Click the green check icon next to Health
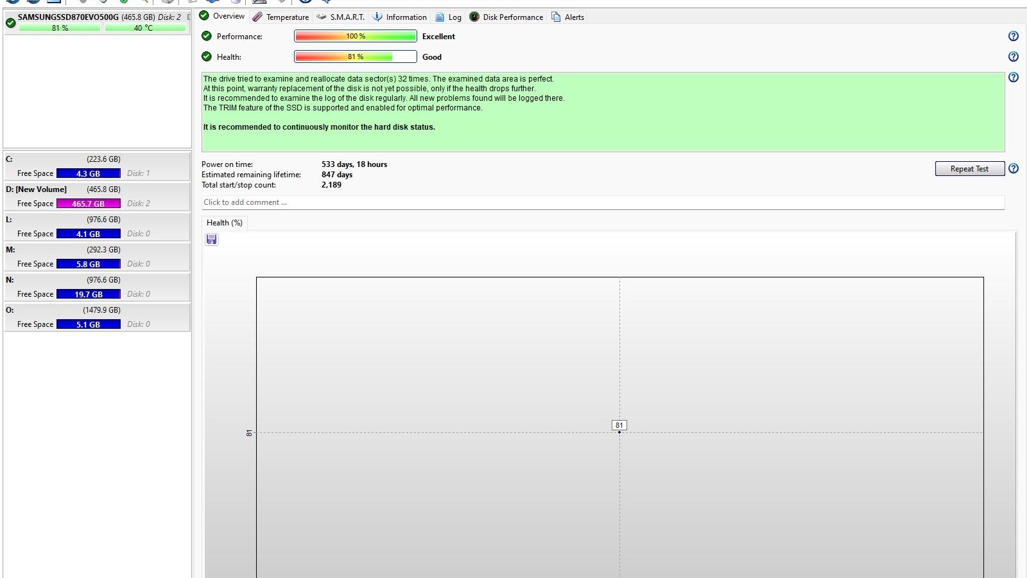 tap(207, 57)
